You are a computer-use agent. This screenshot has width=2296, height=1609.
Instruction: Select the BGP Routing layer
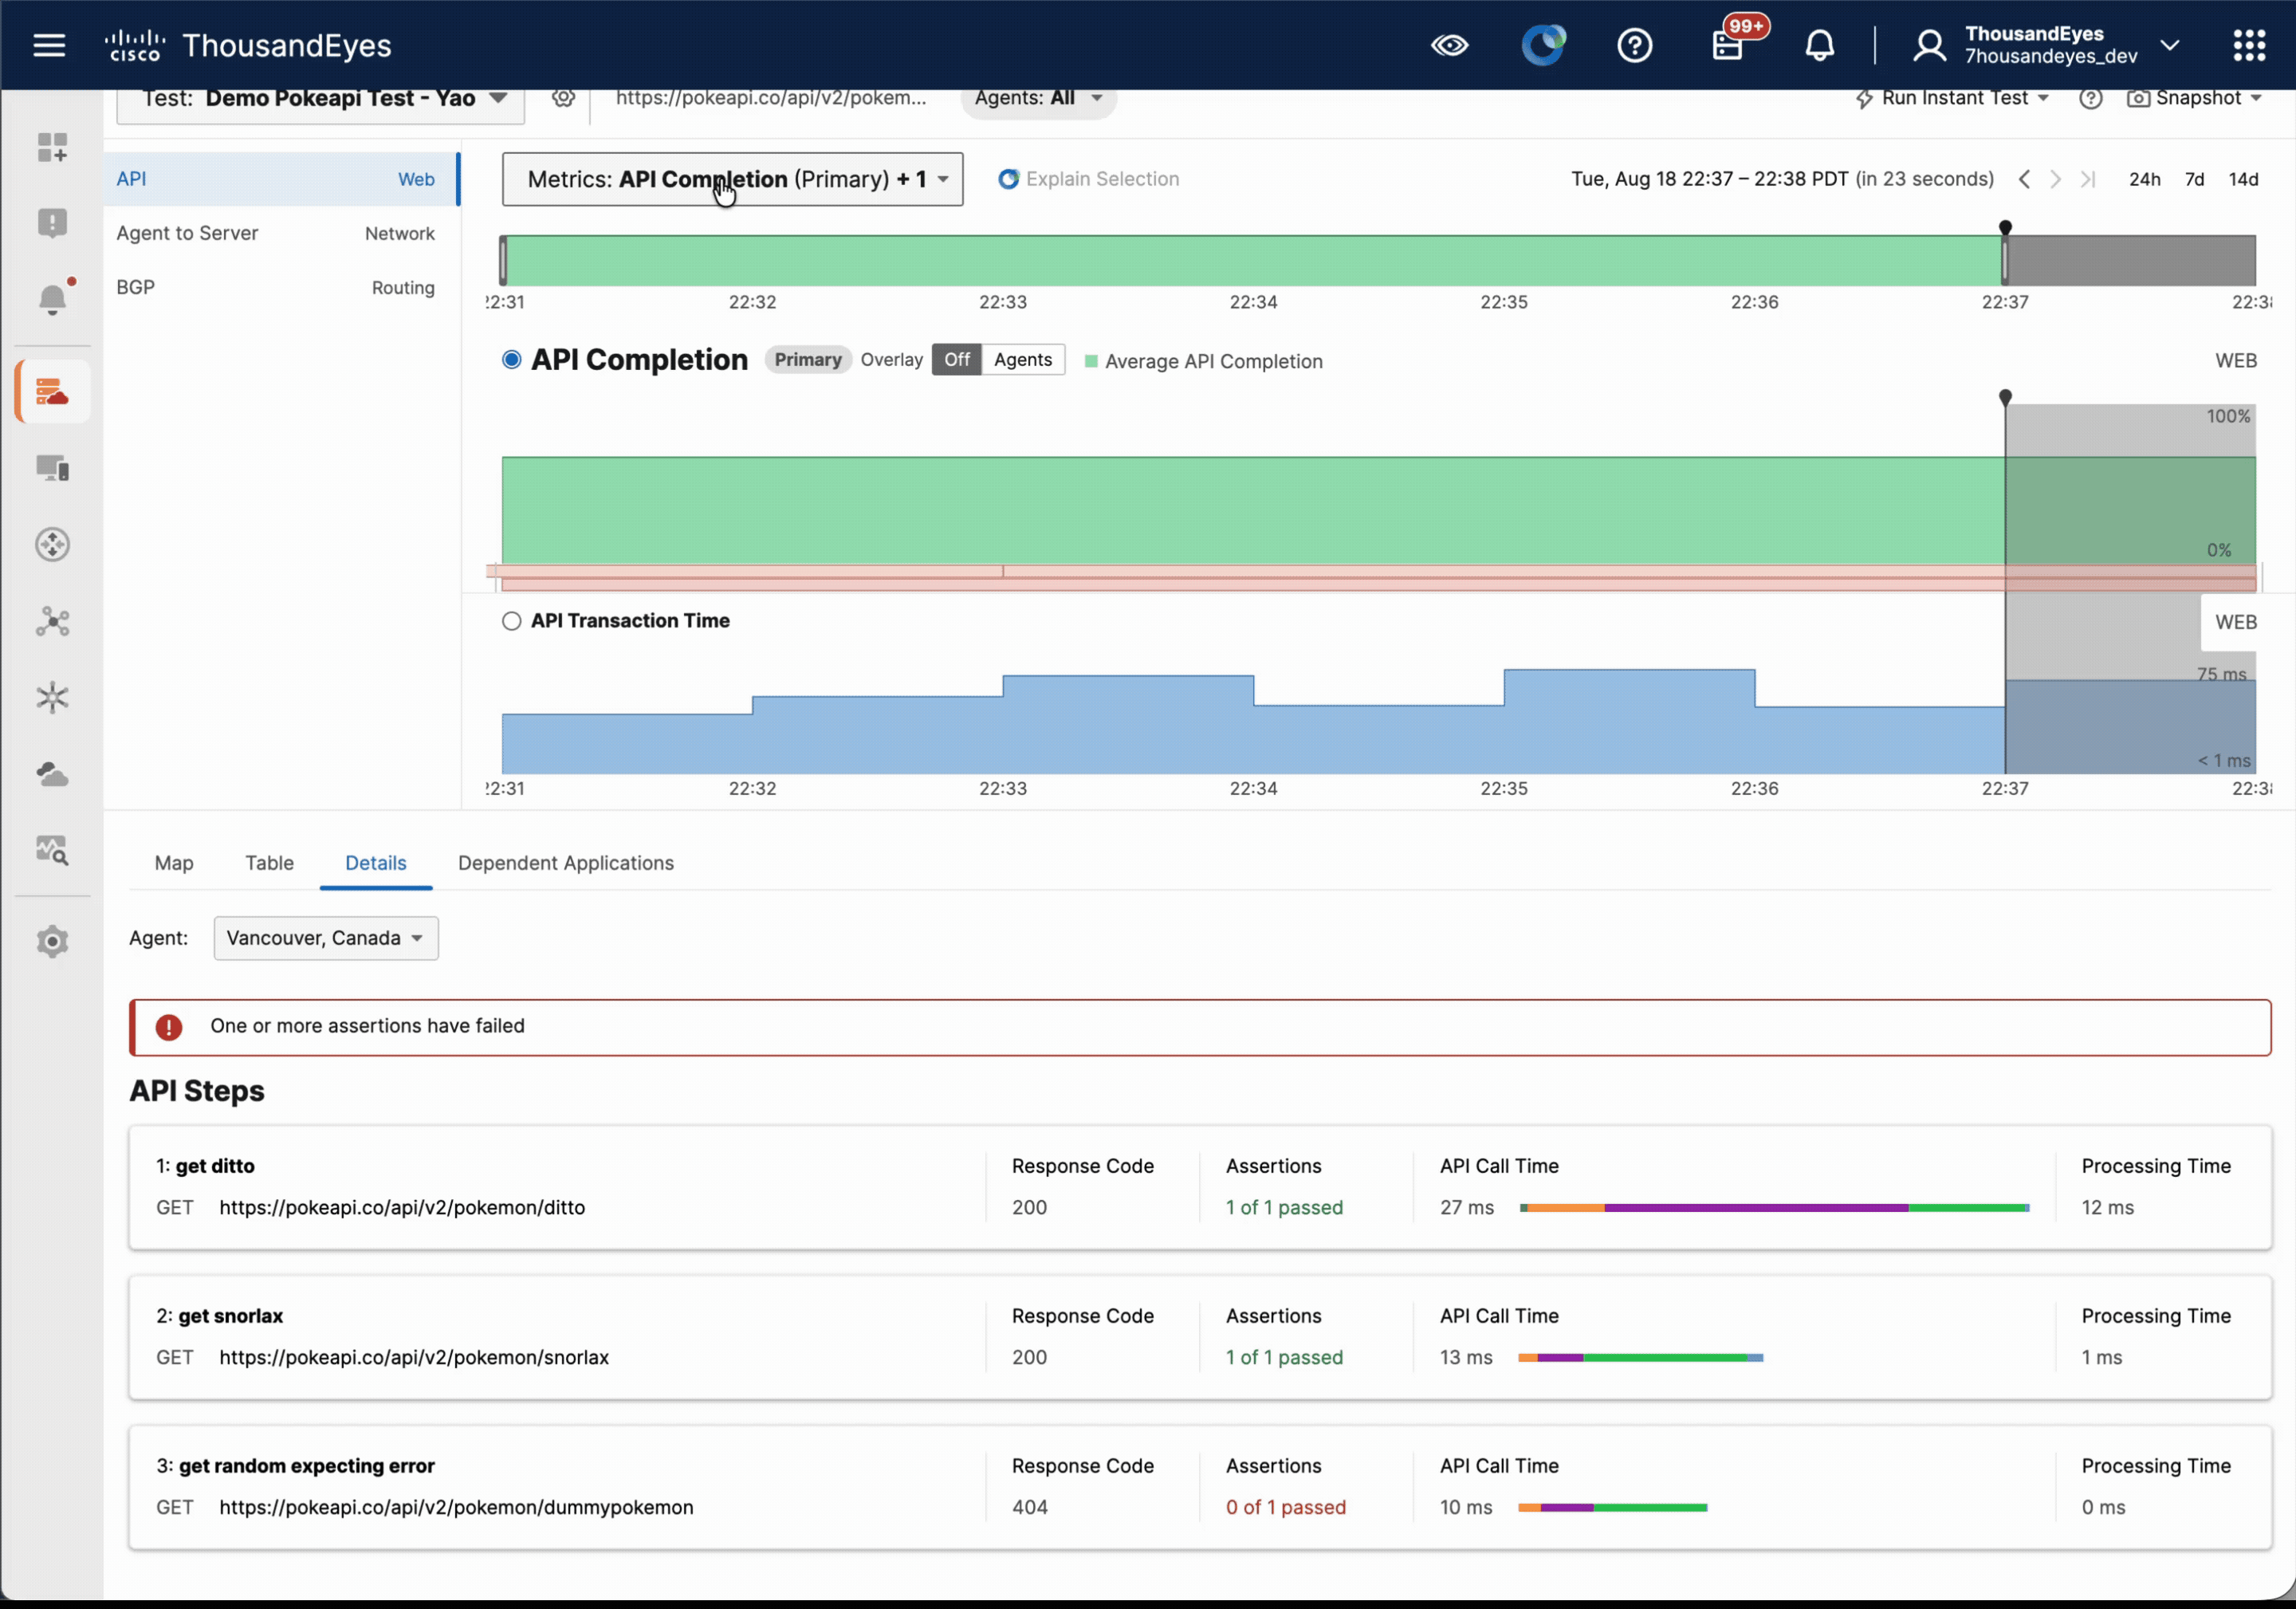coord(281,287)
